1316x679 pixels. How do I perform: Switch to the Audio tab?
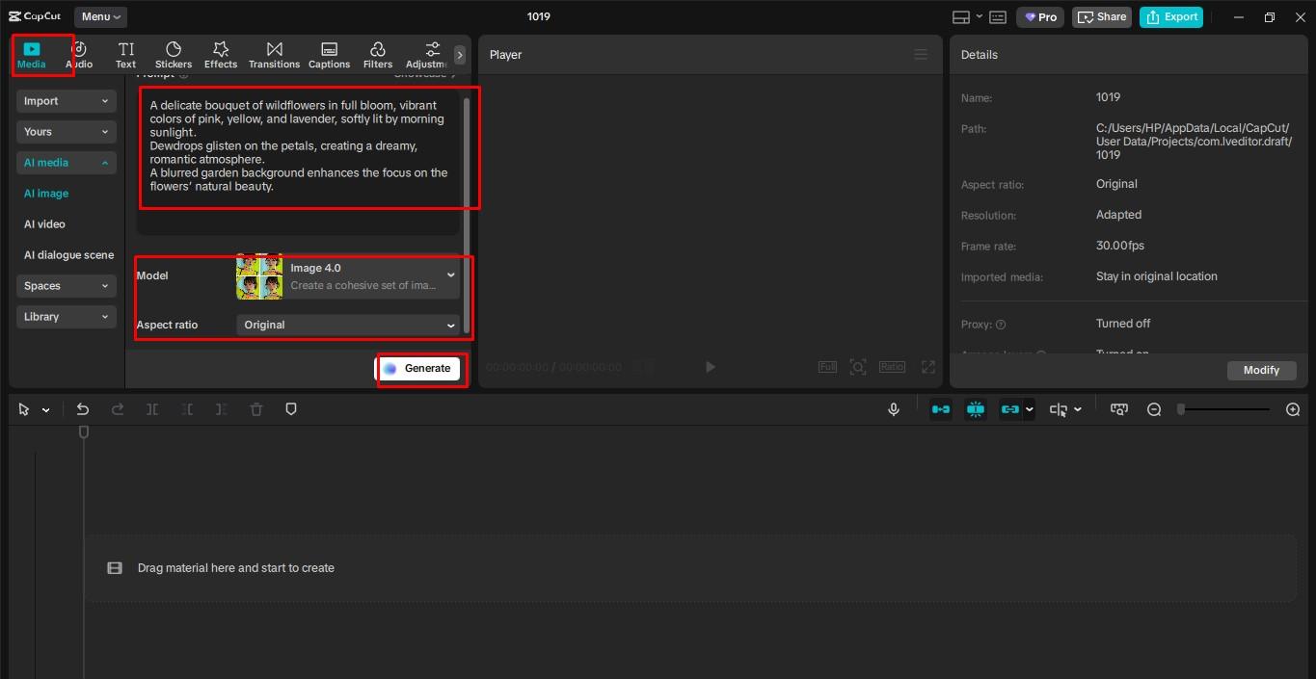tap(79, 55)
